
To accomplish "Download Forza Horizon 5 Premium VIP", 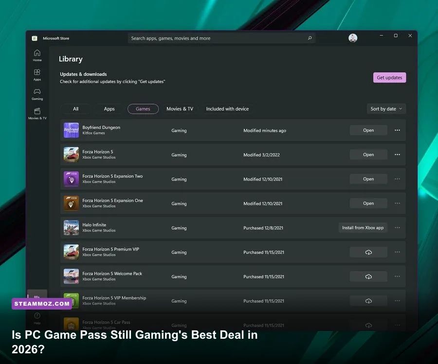I will [368, 252].
